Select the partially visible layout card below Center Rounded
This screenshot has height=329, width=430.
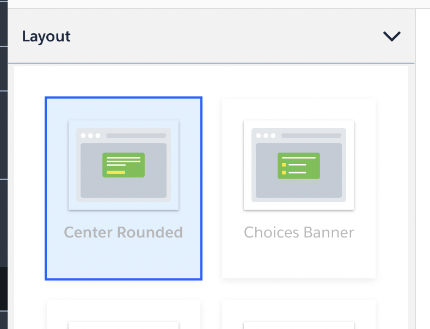point(124,315)
